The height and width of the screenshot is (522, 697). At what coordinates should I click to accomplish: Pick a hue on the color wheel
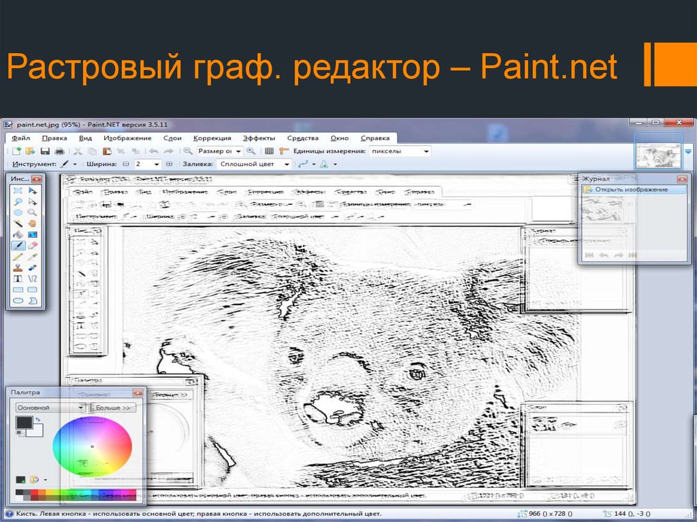pyautogui.click(x=93, y=446)
